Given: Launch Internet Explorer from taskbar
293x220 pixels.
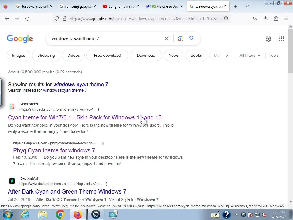Looking at the screenshot, I should pyautogui.click(x=25, y=214).
